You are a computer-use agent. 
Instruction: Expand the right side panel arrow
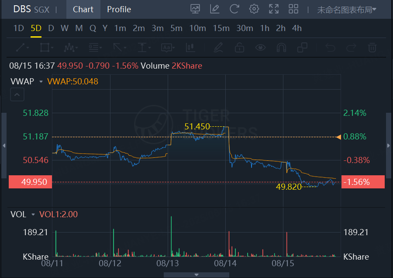(x=389, y=146)
